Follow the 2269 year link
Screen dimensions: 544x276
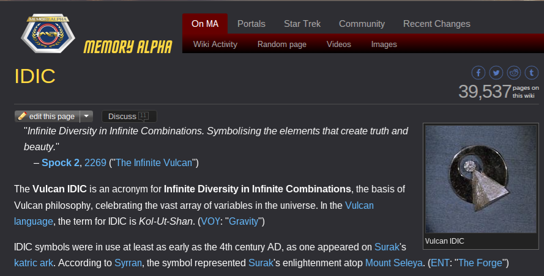(95, 163)
